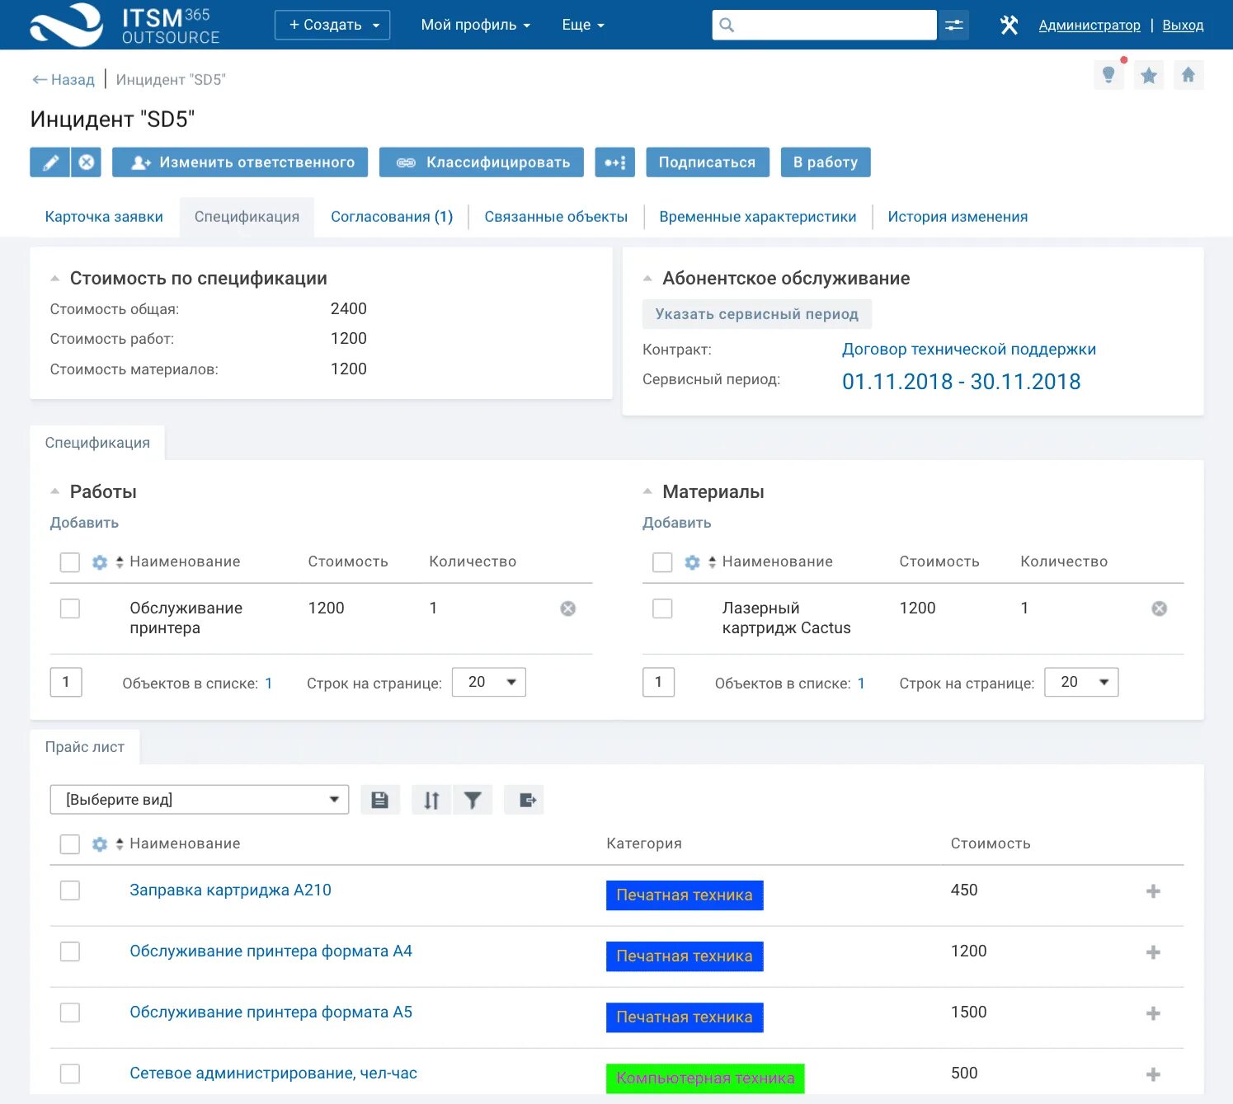Collapse the 'Стоимость по спецификации' section
The height and width of the screenshot is (1104, 1233).
pos(55,278)
